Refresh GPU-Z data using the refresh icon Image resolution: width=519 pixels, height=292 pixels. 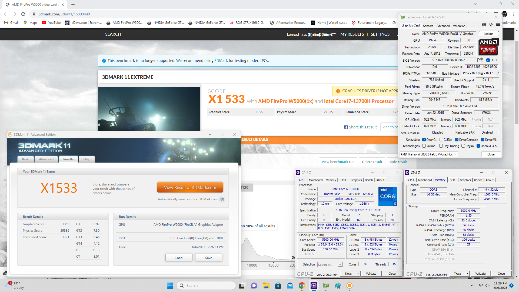[491, 25]
